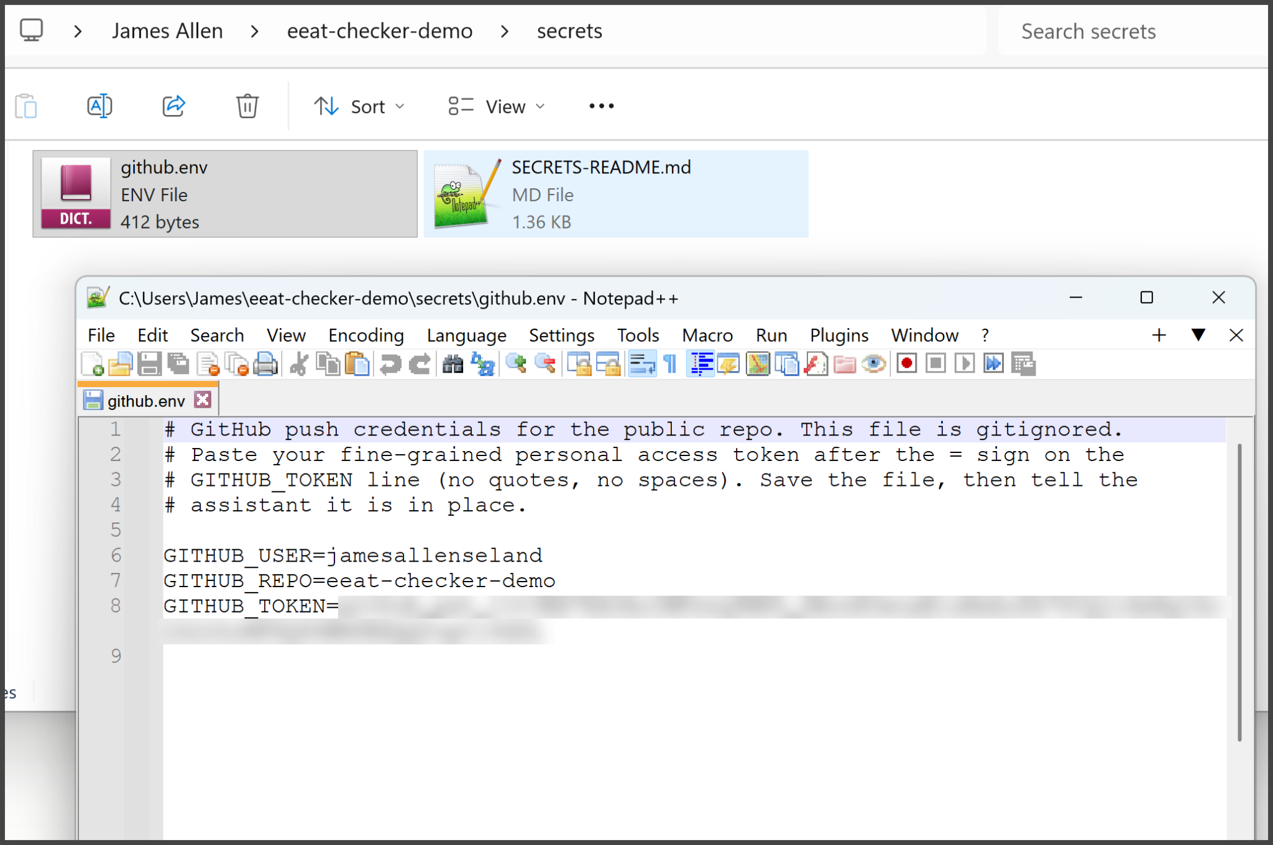Screen dimensions: 1273x845
Task: Expand the Sort dropdown in Explorer
Action: [x=359, y=106]
